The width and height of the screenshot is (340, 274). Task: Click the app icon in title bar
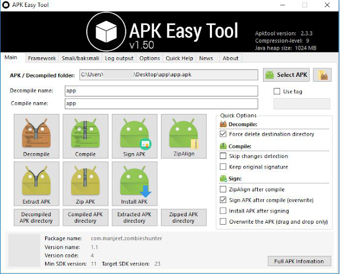[x=6, y=5]
